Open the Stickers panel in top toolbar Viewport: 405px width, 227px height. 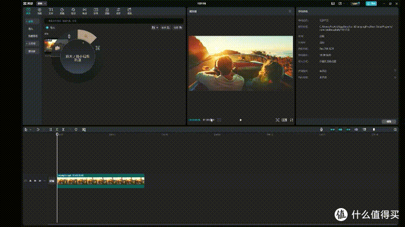tap(62, 11)
